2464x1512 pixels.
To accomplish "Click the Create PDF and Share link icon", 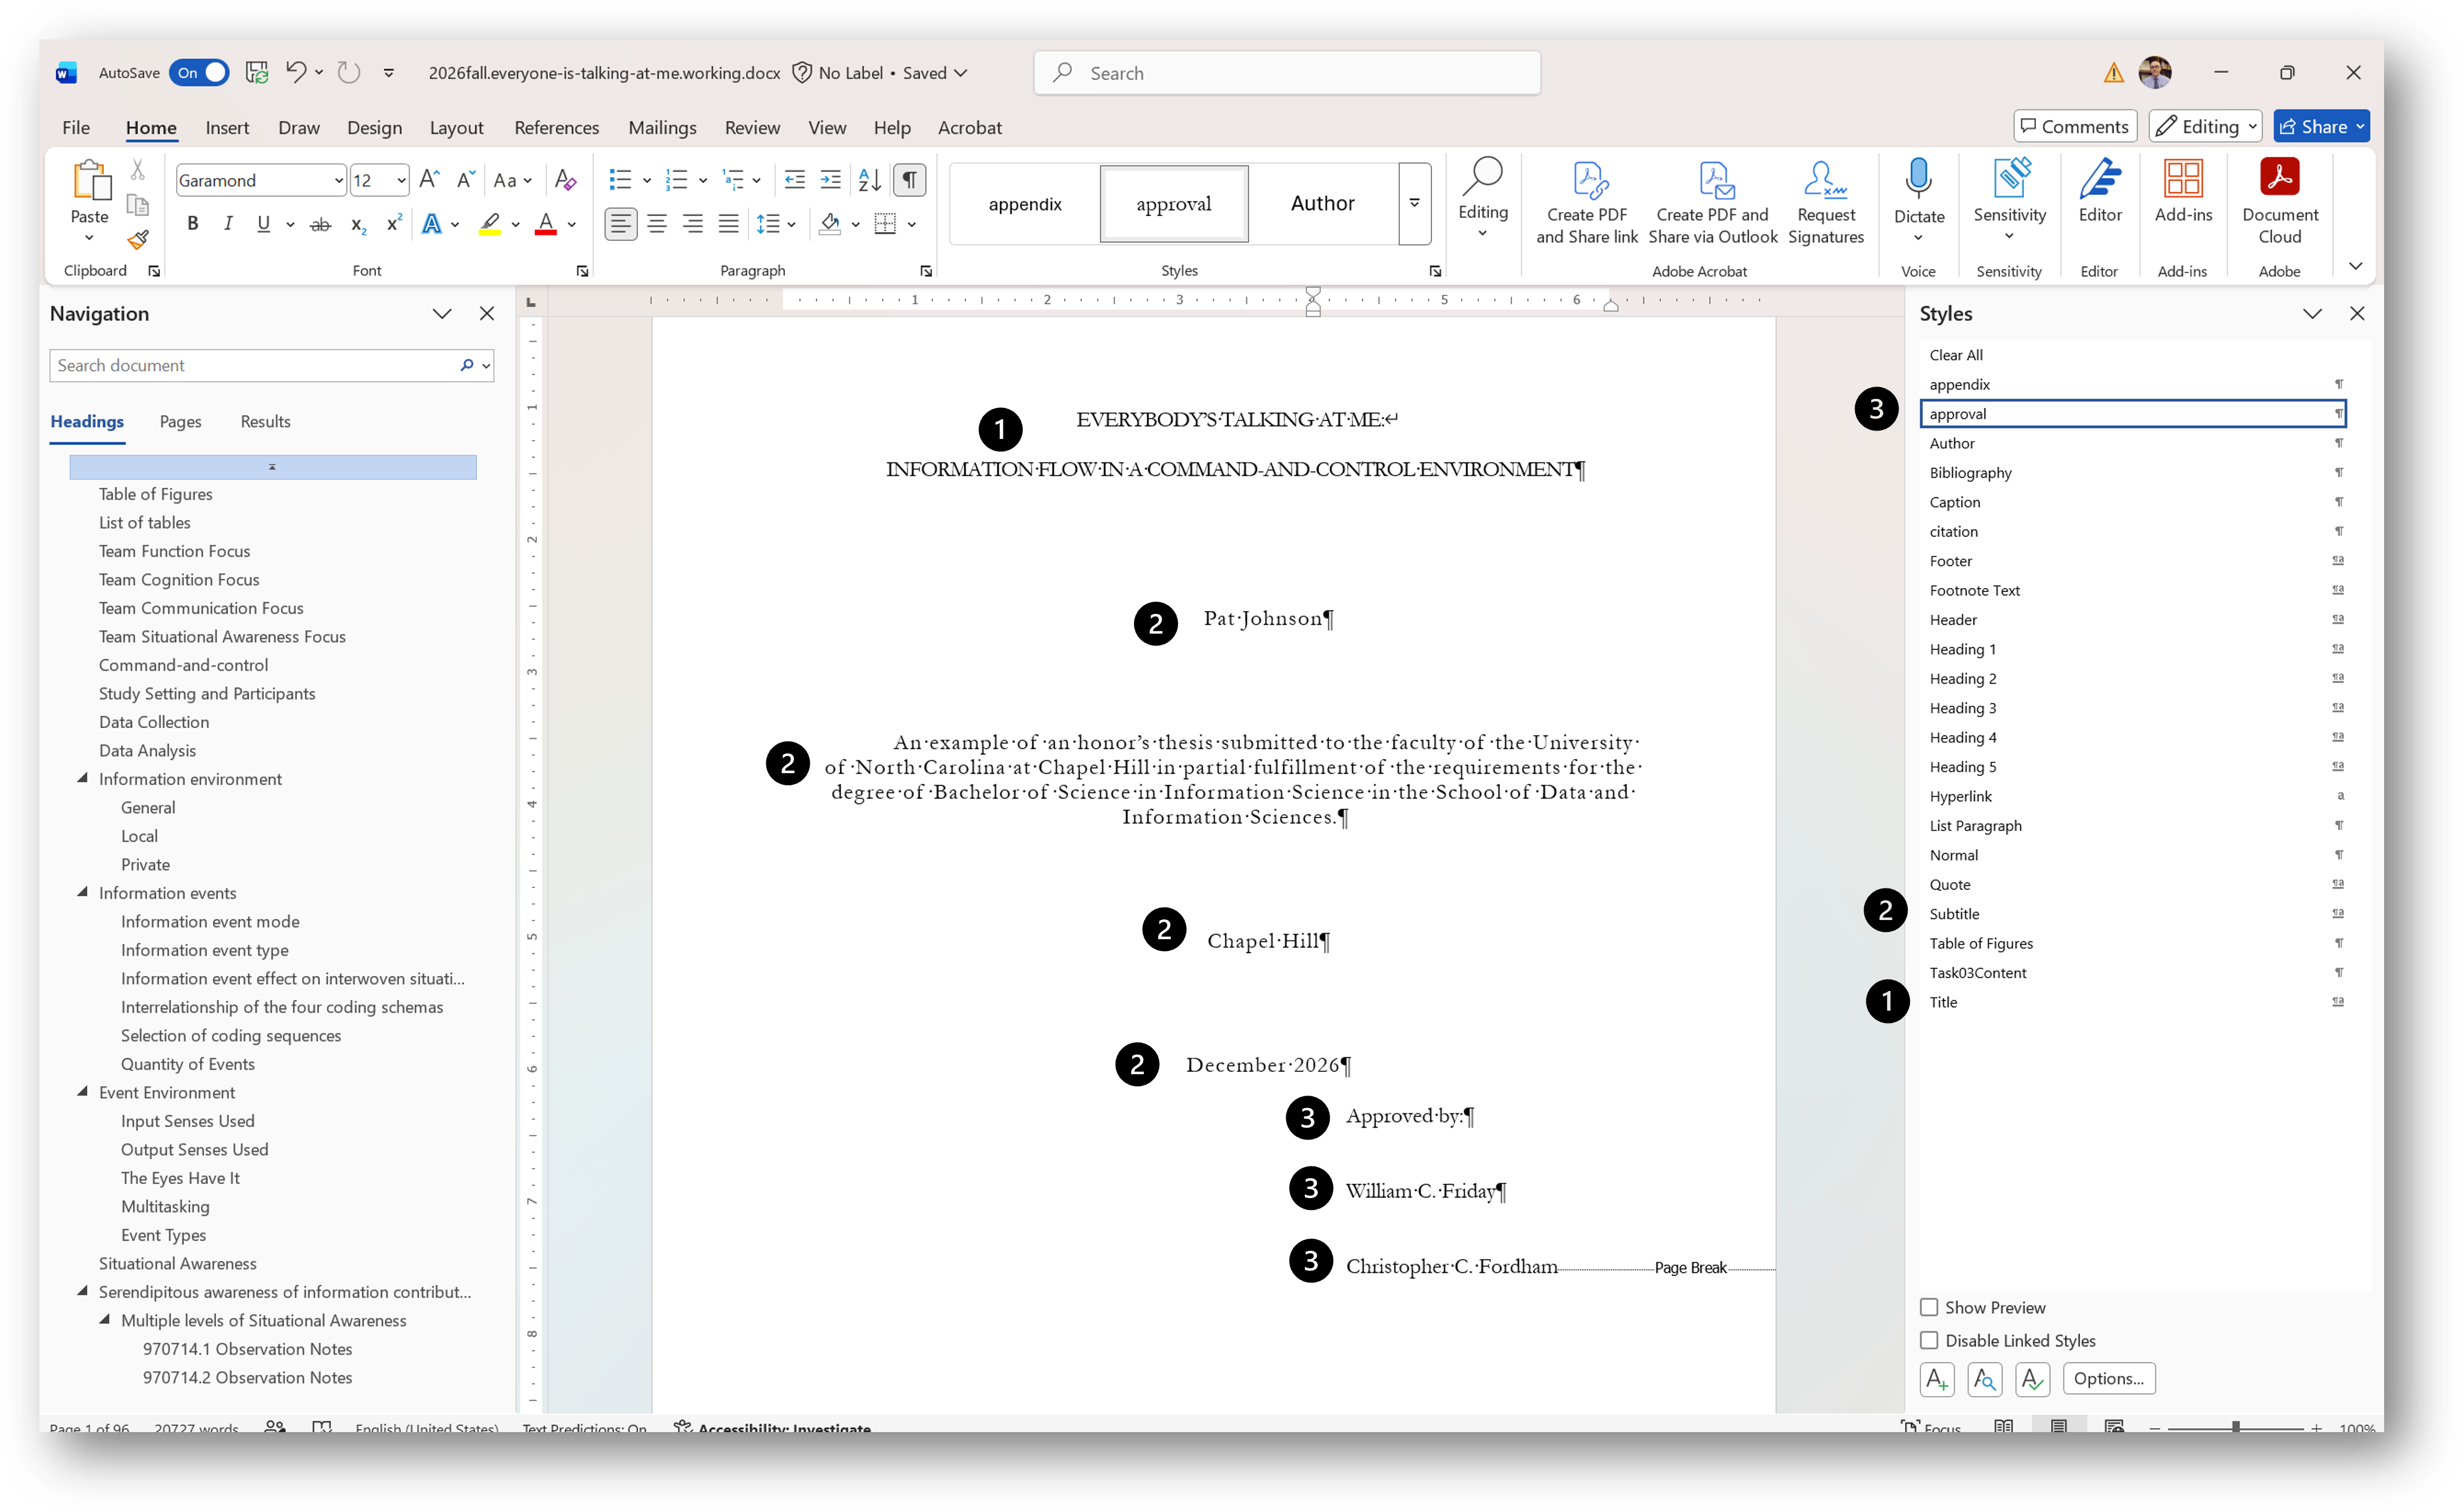I will [1587, 202].
